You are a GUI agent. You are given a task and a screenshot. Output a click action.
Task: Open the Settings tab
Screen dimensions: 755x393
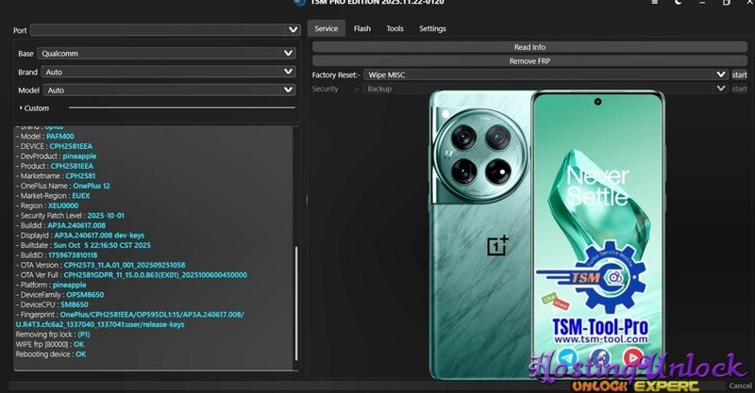(432, 29)
